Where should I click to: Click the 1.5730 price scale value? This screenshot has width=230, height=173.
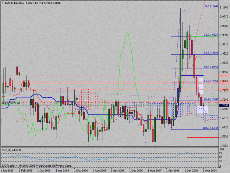click(224, 136)
